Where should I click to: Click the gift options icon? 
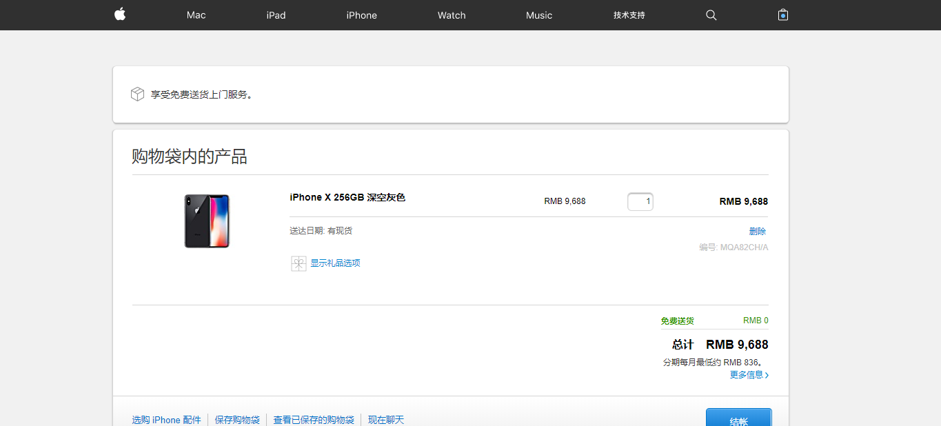click(299, 263)
